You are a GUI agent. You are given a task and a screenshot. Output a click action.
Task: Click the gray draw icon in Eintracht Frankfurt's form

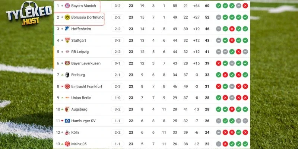click(232, 86)
